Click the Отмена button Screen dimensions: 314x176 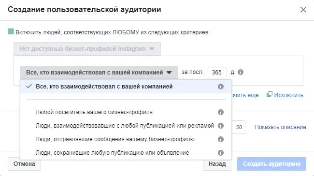tap(24, 164)
